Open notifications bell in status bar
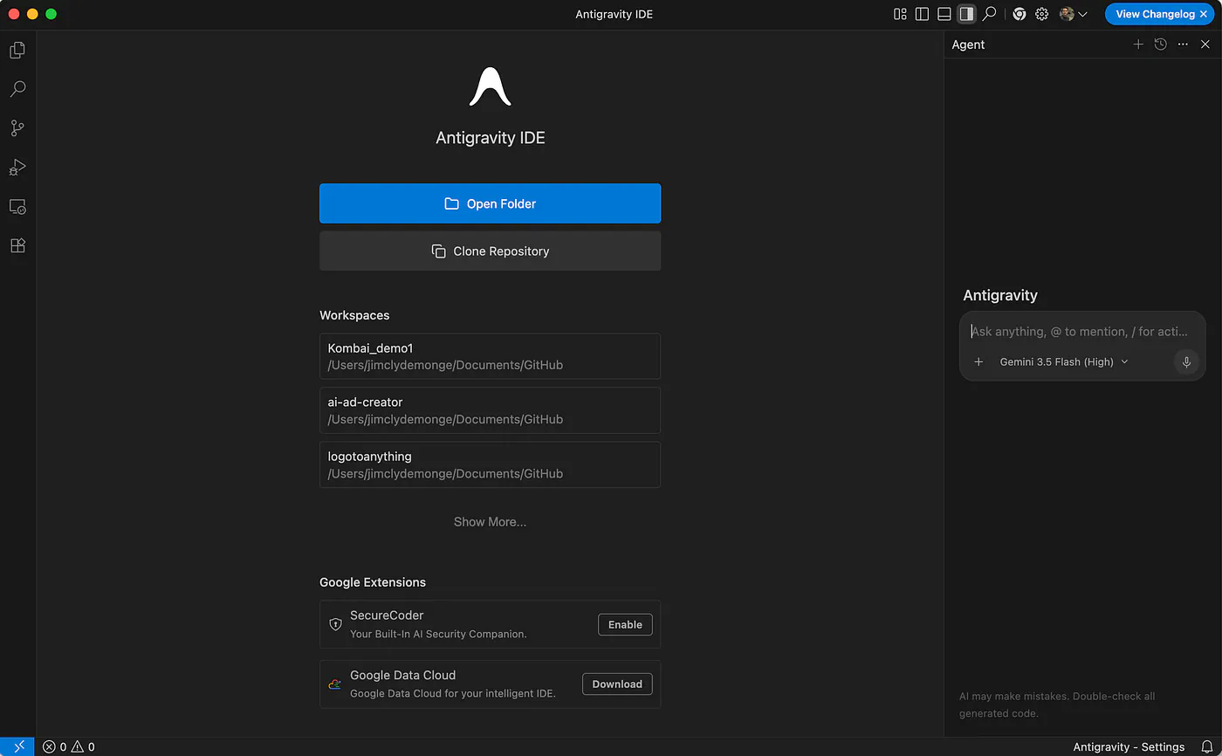This screenshot has width=1222, height=756. click(1207, 746)
